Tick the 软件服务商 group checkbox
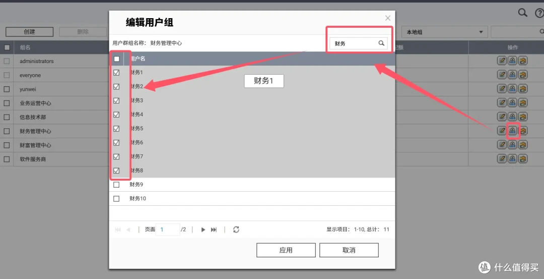The image size is (544, 279). (x=7, y=159)
